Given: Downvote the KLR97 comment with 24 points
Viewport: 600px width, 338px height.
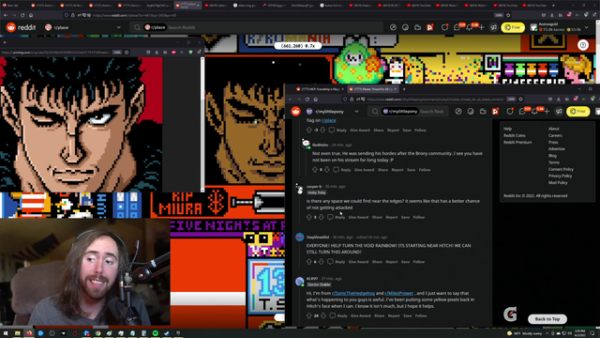Looking at the screenshot, I should pos(323,315).
